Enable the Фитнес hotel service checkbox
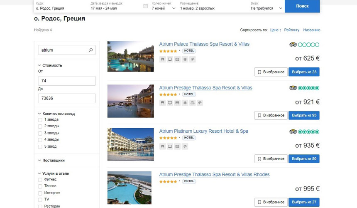This screenshot has width=357, height=208. (x=40, y=180)
